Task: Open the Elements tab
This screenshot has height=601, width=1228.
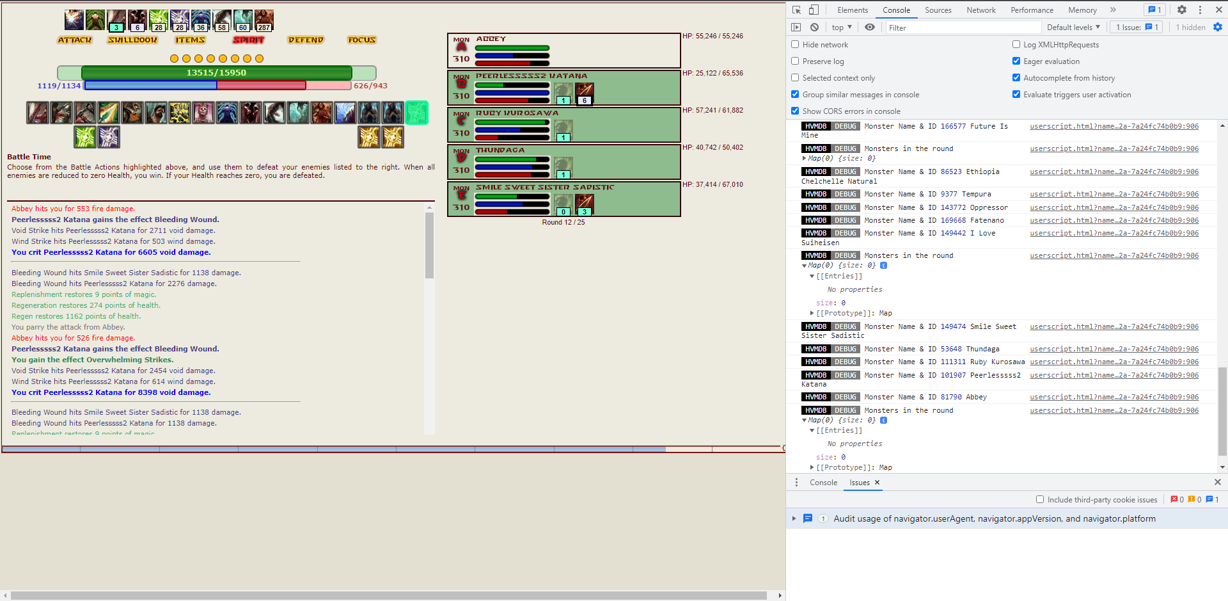Action: tap(853, 10)
